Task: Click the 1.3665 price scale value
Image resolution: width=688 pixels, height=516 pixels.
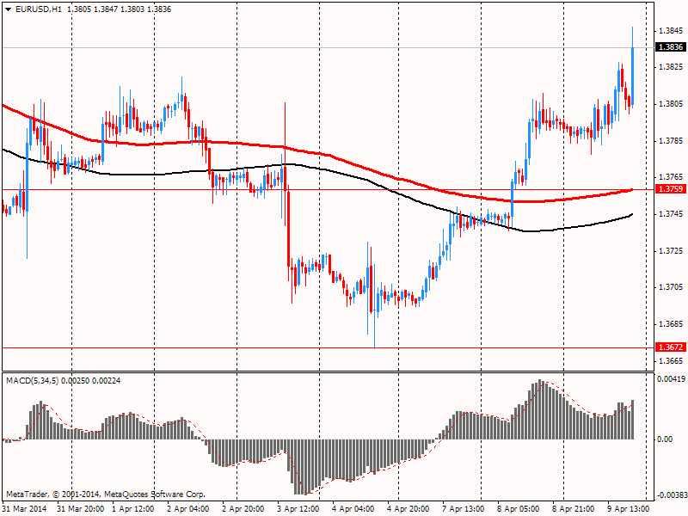Action: pyautogui.click(x=671, y=361)
